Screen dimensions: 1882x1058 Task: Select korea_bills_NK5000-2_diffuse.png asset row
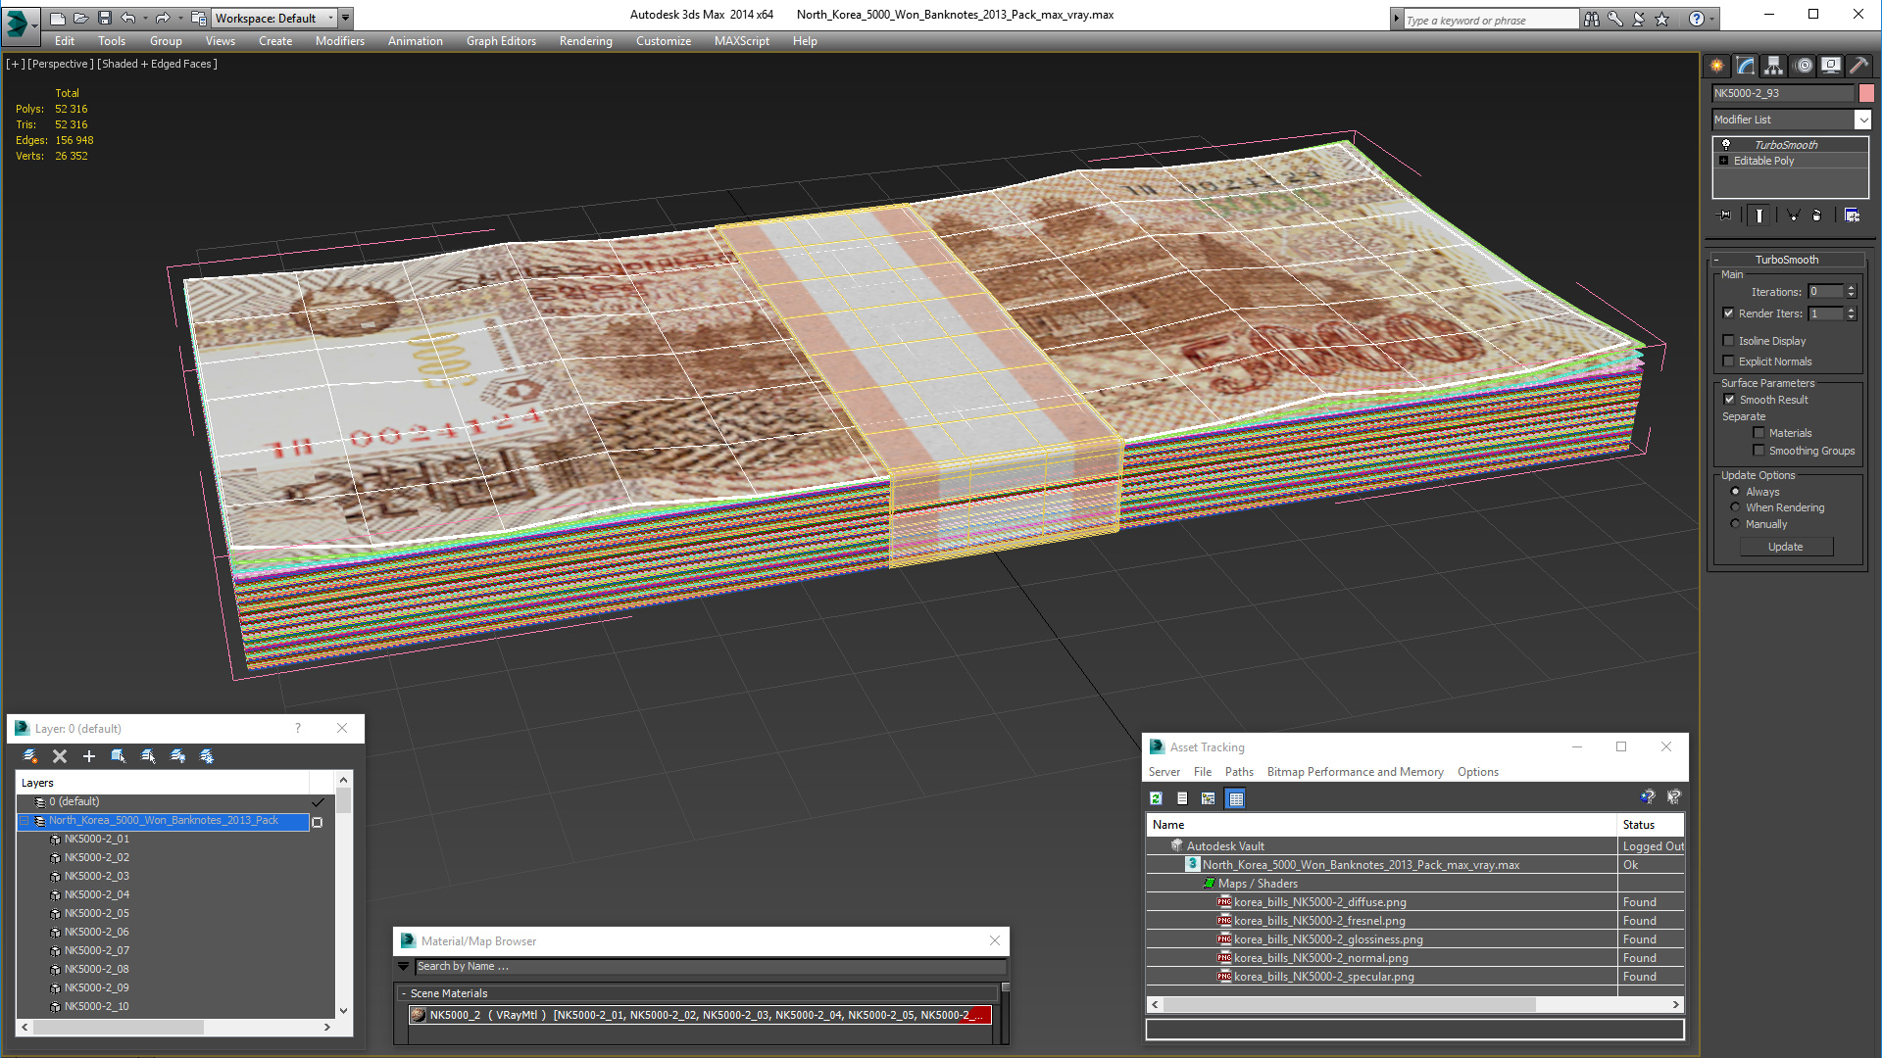click(1414, 902)
